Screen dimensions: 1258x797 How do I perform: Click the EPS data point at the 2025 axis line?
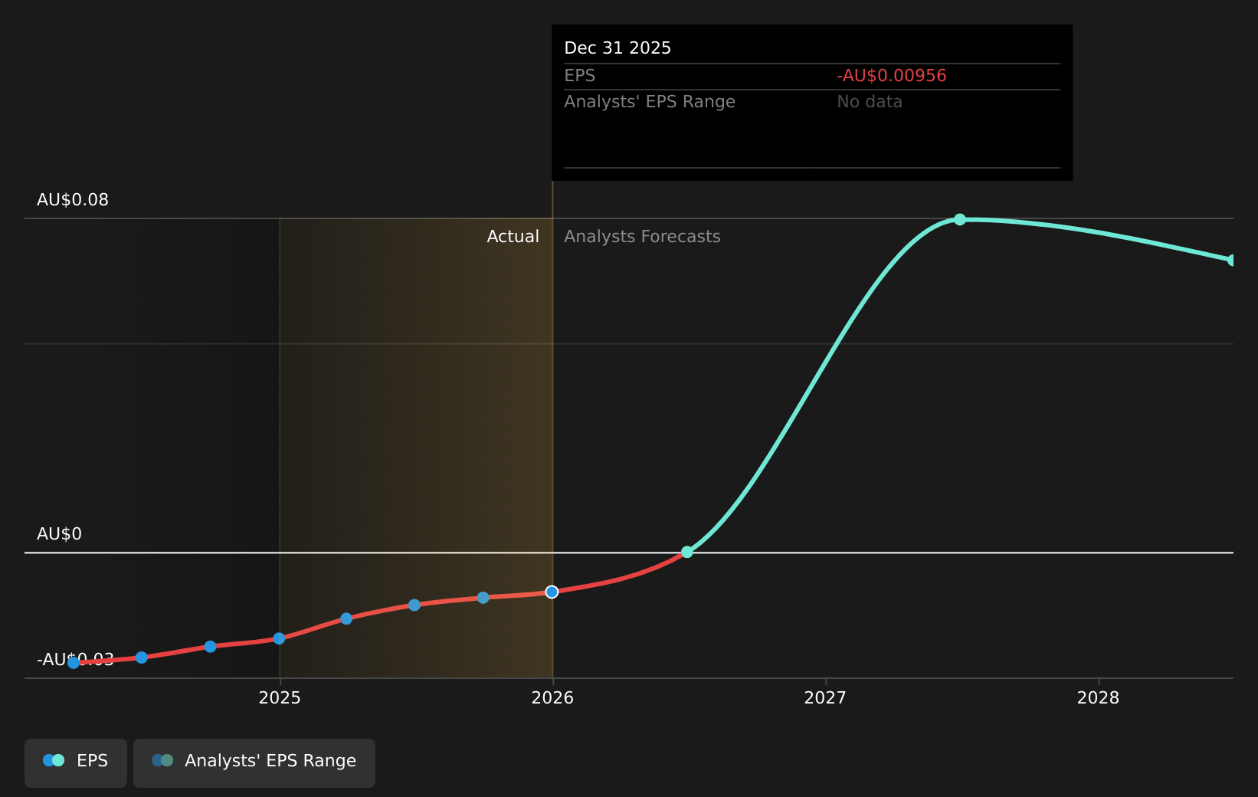[279, 638]
